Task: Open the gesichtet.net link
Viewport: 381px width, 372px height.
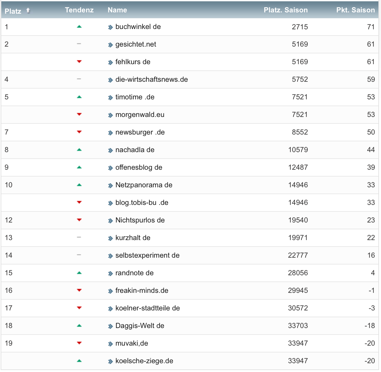Action: tap(136, 44)
